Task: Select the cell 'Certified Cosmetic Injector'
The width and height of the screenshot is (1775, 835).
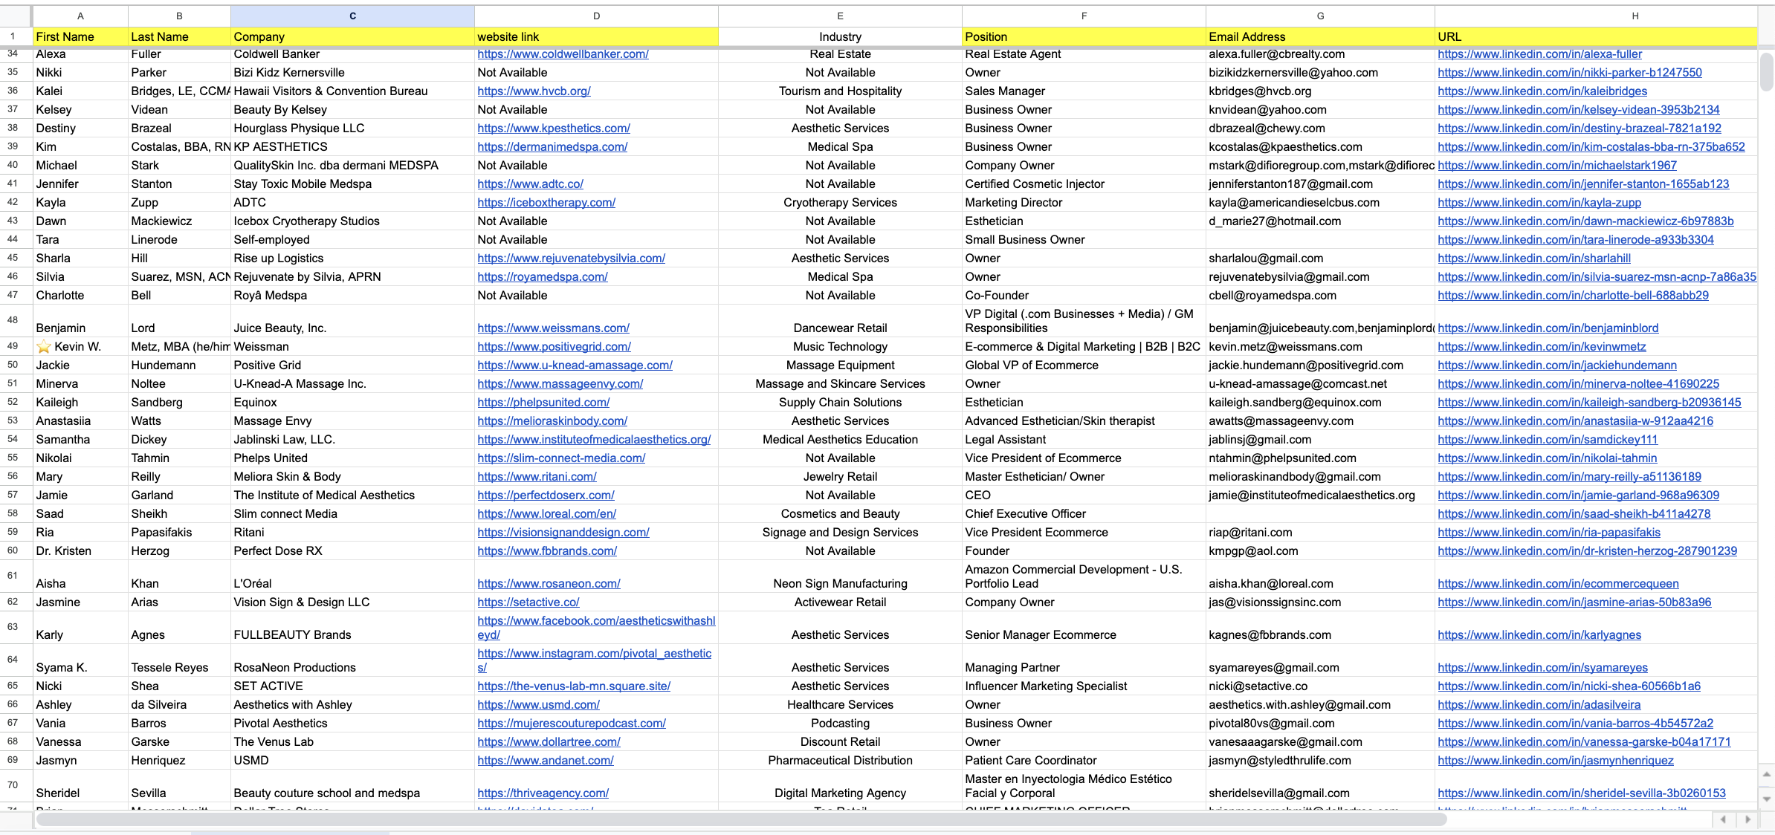Action: click(1084, 183)
